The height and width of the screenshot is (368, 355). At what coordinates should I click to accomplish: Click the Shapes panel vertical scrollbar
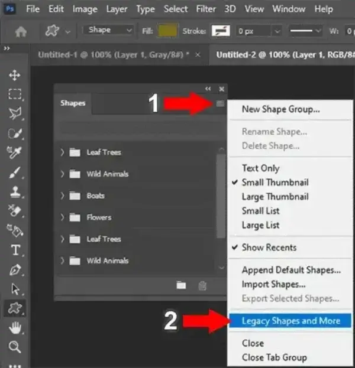click(x=221, y=196)
